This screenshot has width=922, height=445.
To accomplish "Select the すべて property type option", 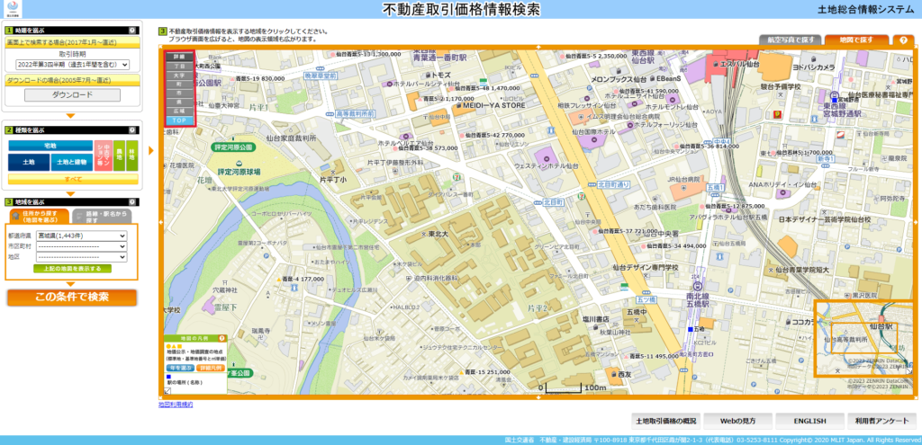I will [73, 179].
